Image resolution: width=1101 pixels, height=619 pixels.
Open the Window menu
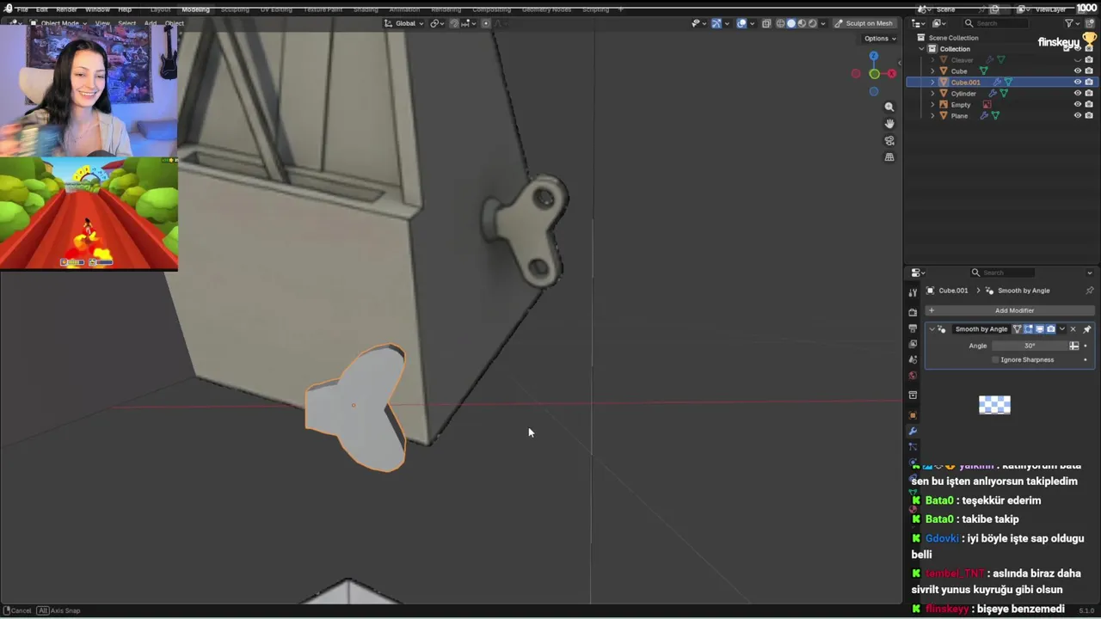(97, 9)
